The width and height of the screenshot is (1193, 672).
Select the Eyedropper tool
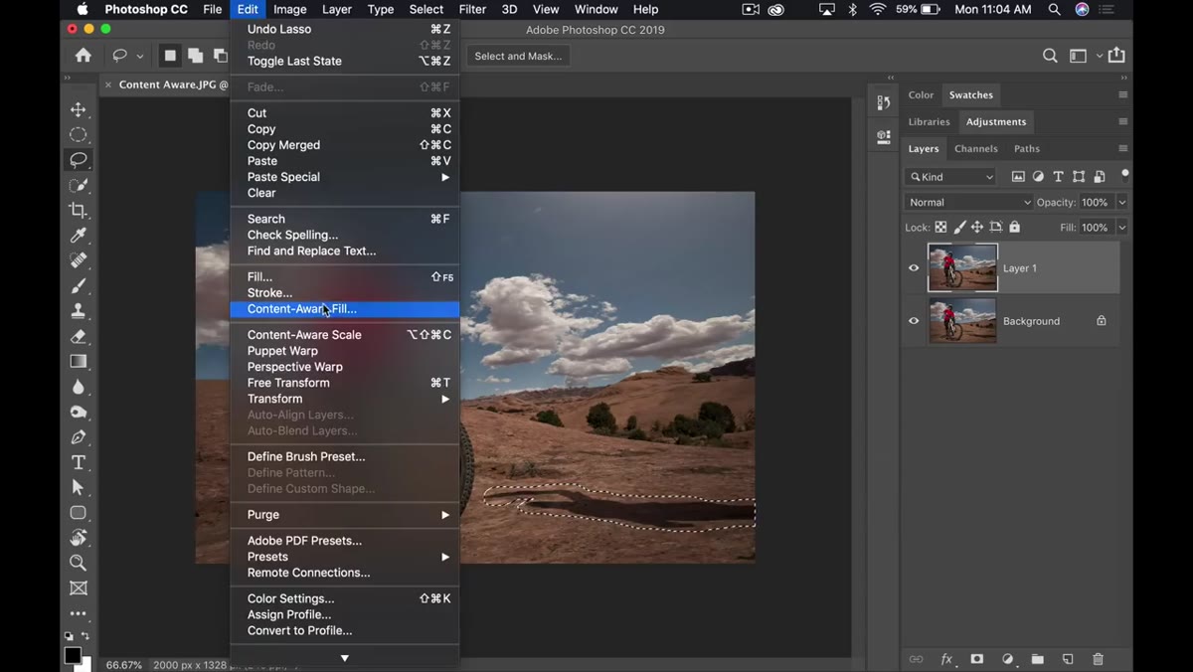pos(79,236)
